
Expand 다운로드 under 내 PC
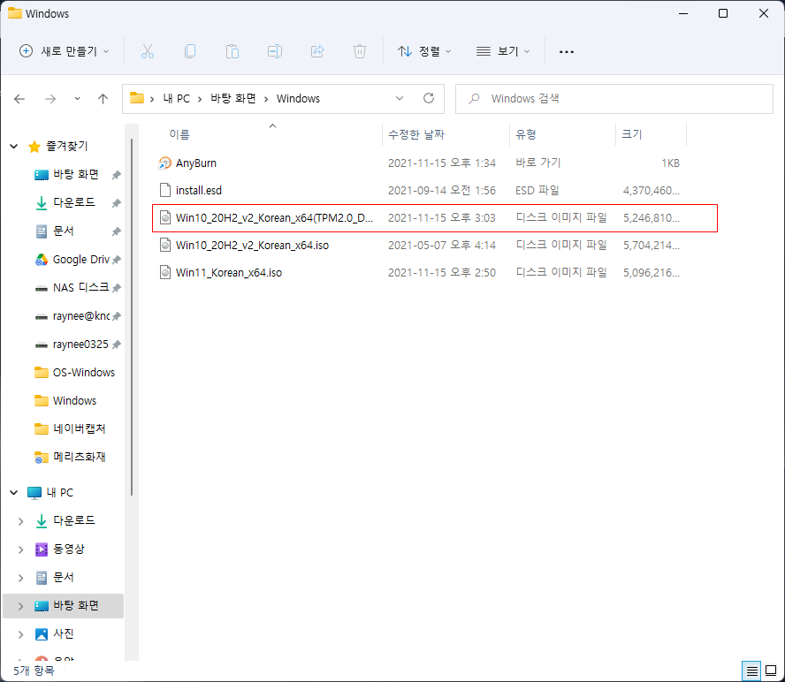pyautogui.click(x=20, y=521)
